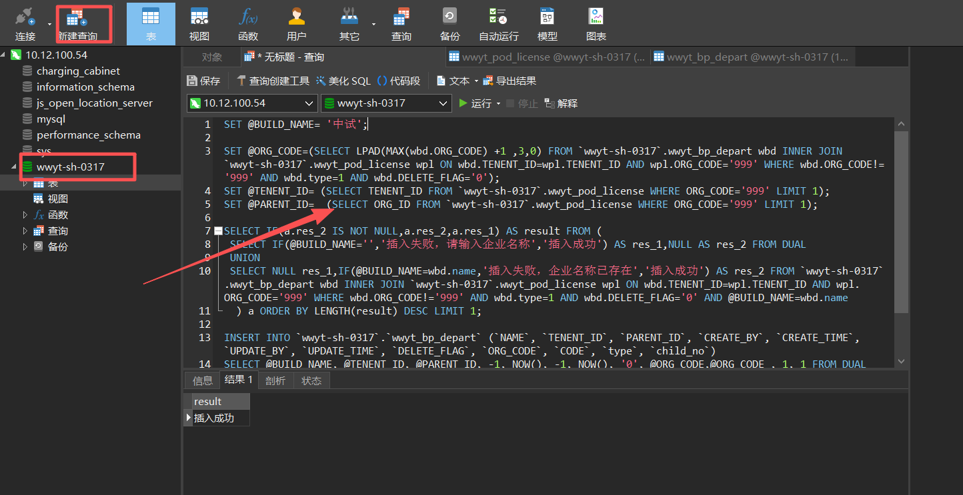The height and width of the screenshot is (495, 963).
Task: Open the 查询 query toolbar icon
Action: pos(401,23)
